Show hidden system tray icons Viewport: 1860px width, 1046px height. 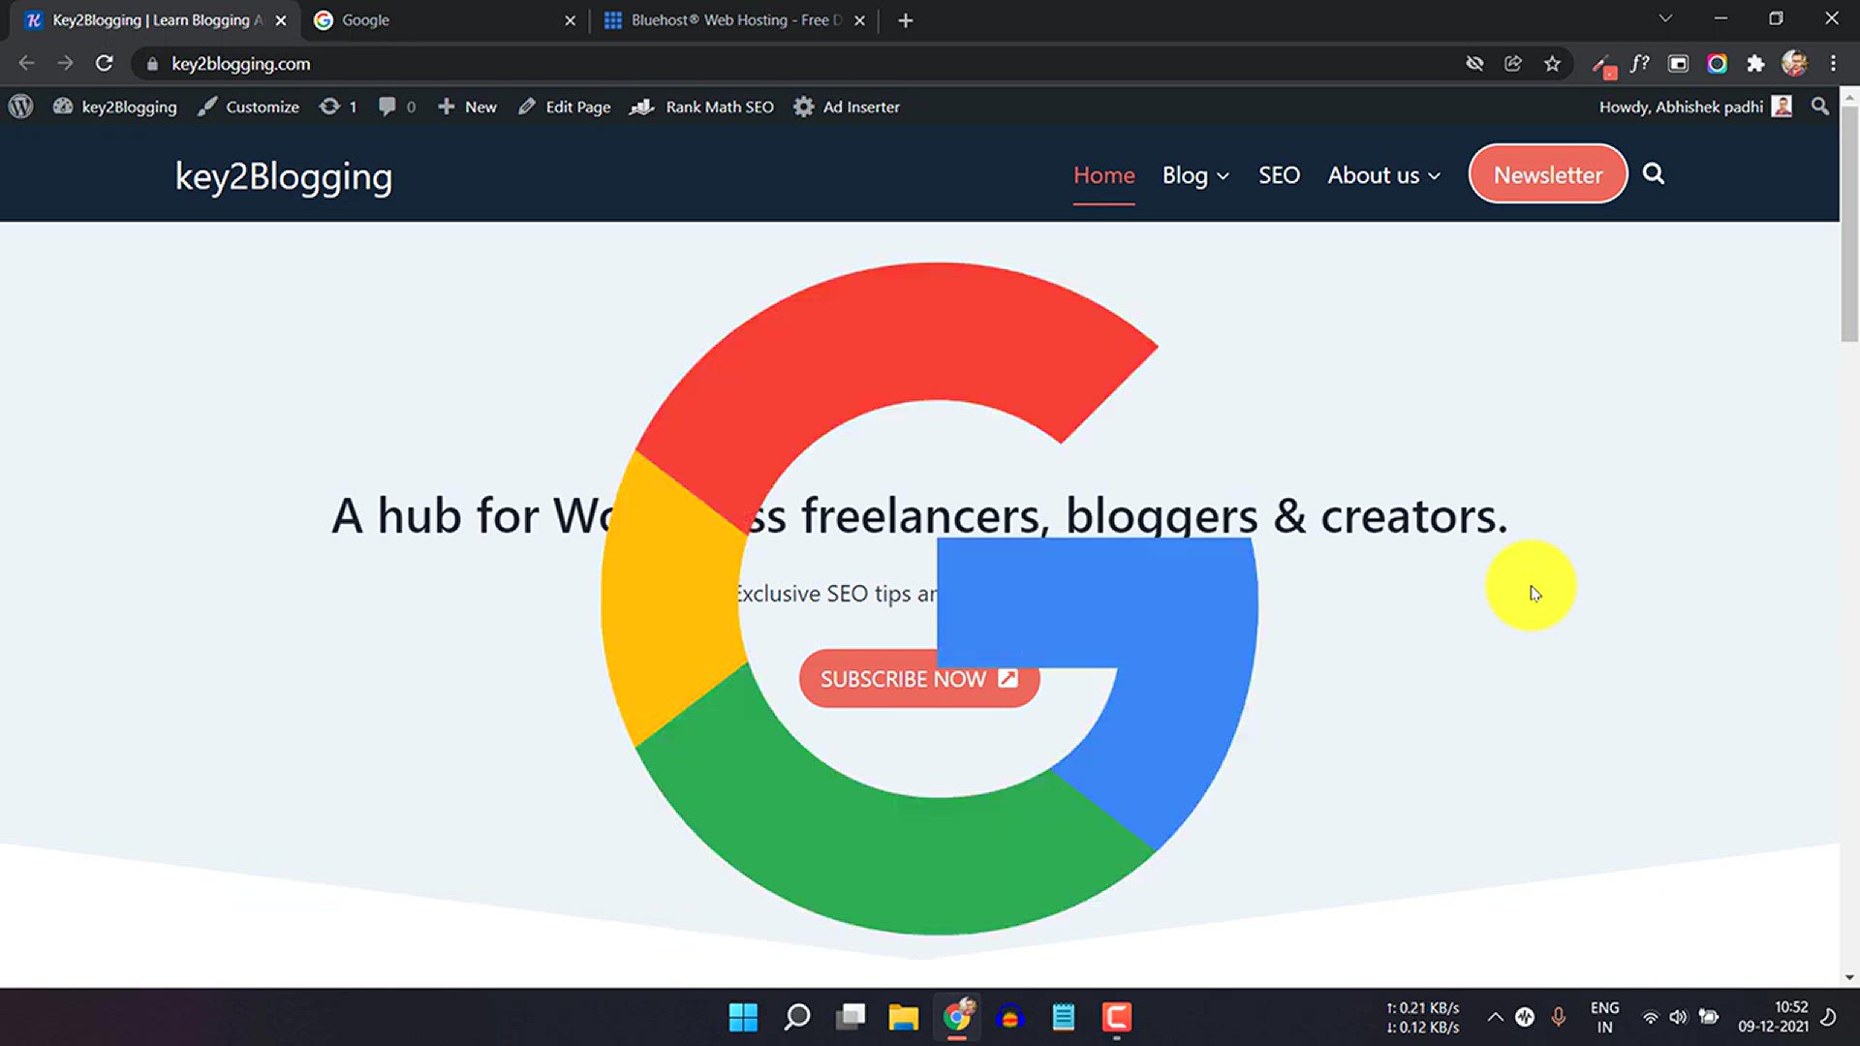click(x=1495, y=1017)
